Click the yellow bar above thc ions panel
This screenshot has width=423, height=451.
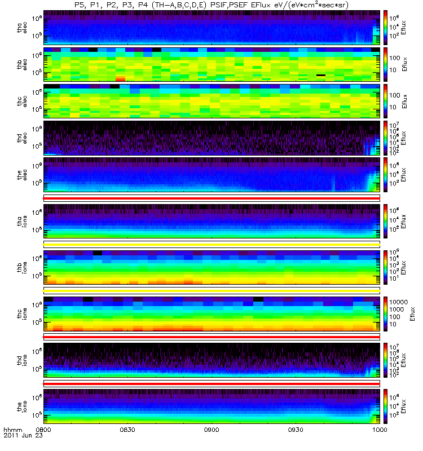pos(211,291)
